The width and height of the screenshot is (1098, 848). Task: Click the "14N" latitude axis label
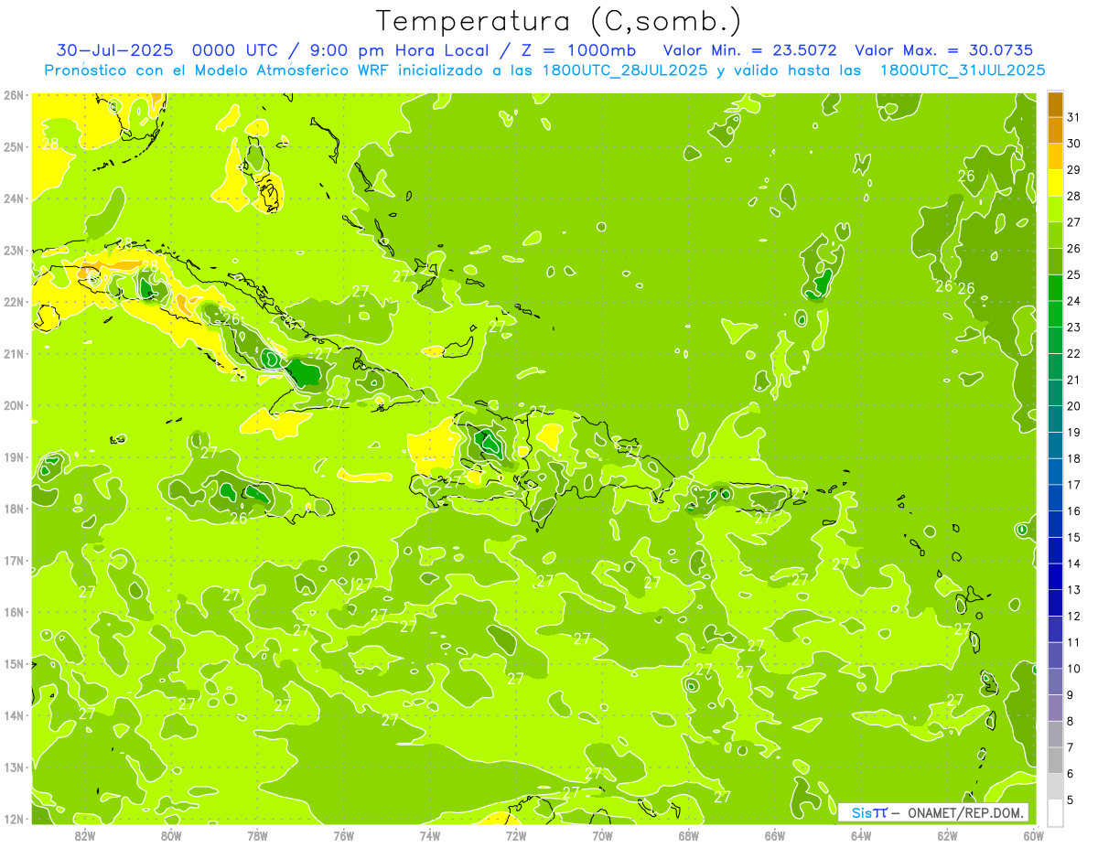click(x=14, y=715)
